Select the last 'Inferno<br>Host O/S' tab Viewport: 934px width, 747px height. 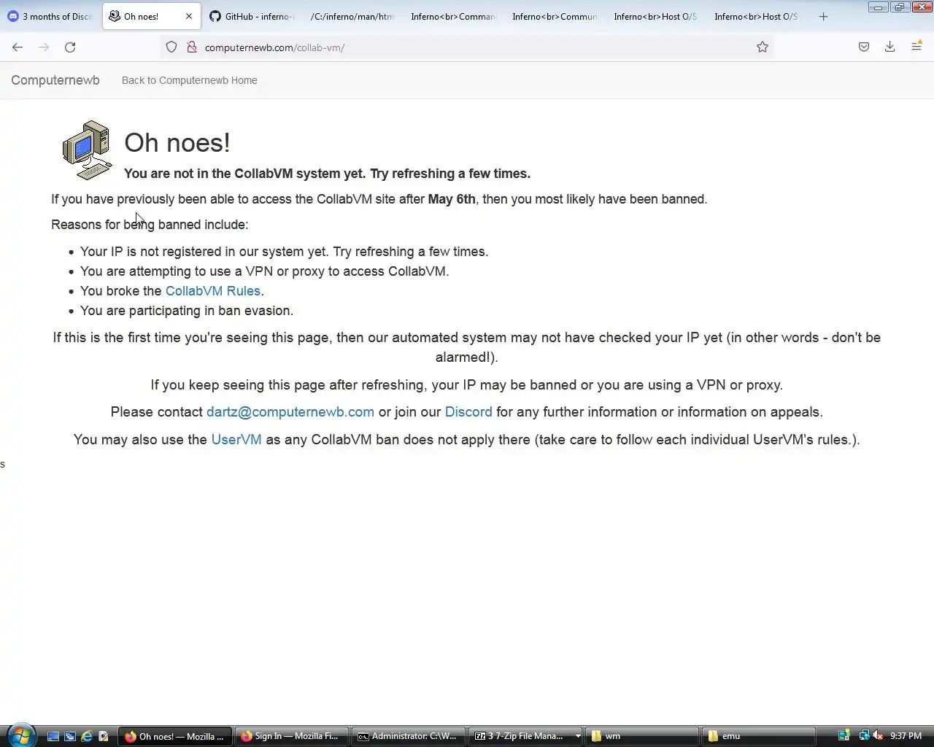756,16
